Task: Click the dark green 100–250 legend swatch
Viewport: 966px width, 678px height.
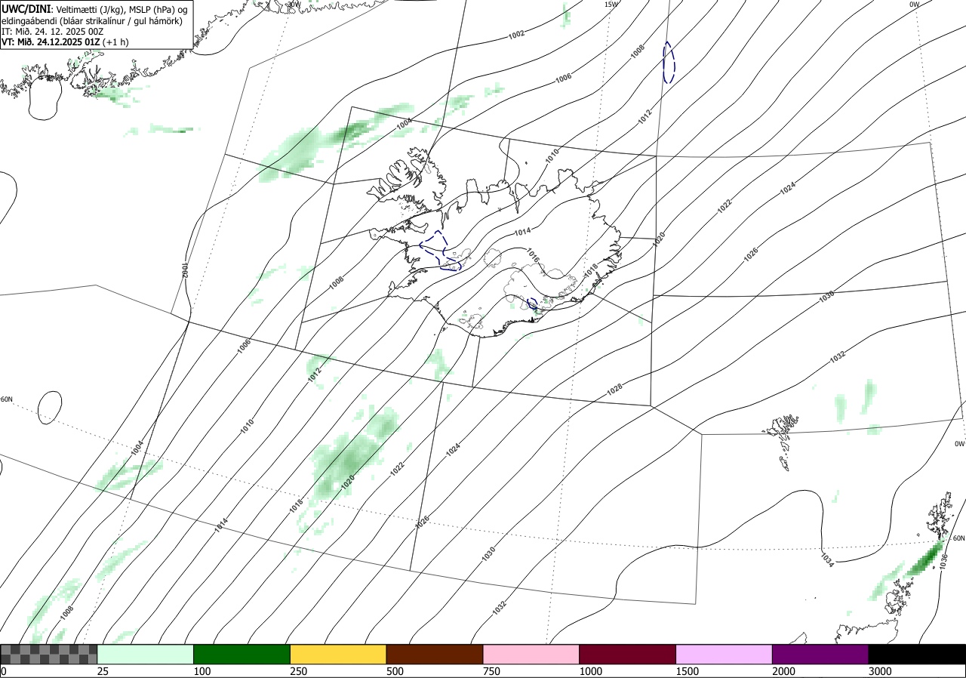Action: tap(242, 654)
